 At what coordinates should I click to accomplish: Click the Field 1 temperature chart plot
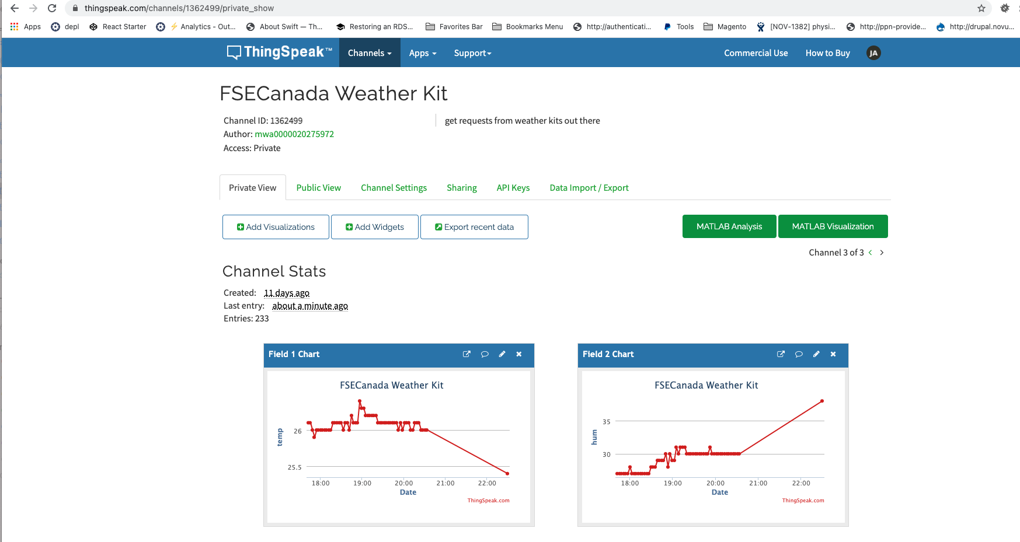click(408, 436)
